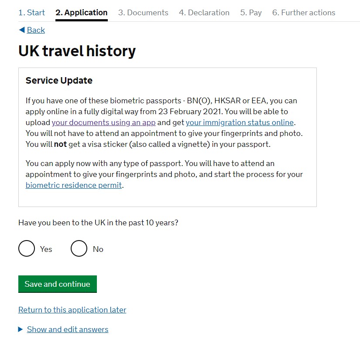Click the UK travel history heading
The height and width of the screenshot is (346, 360).
pyautogui.click(x=77, y=51)
